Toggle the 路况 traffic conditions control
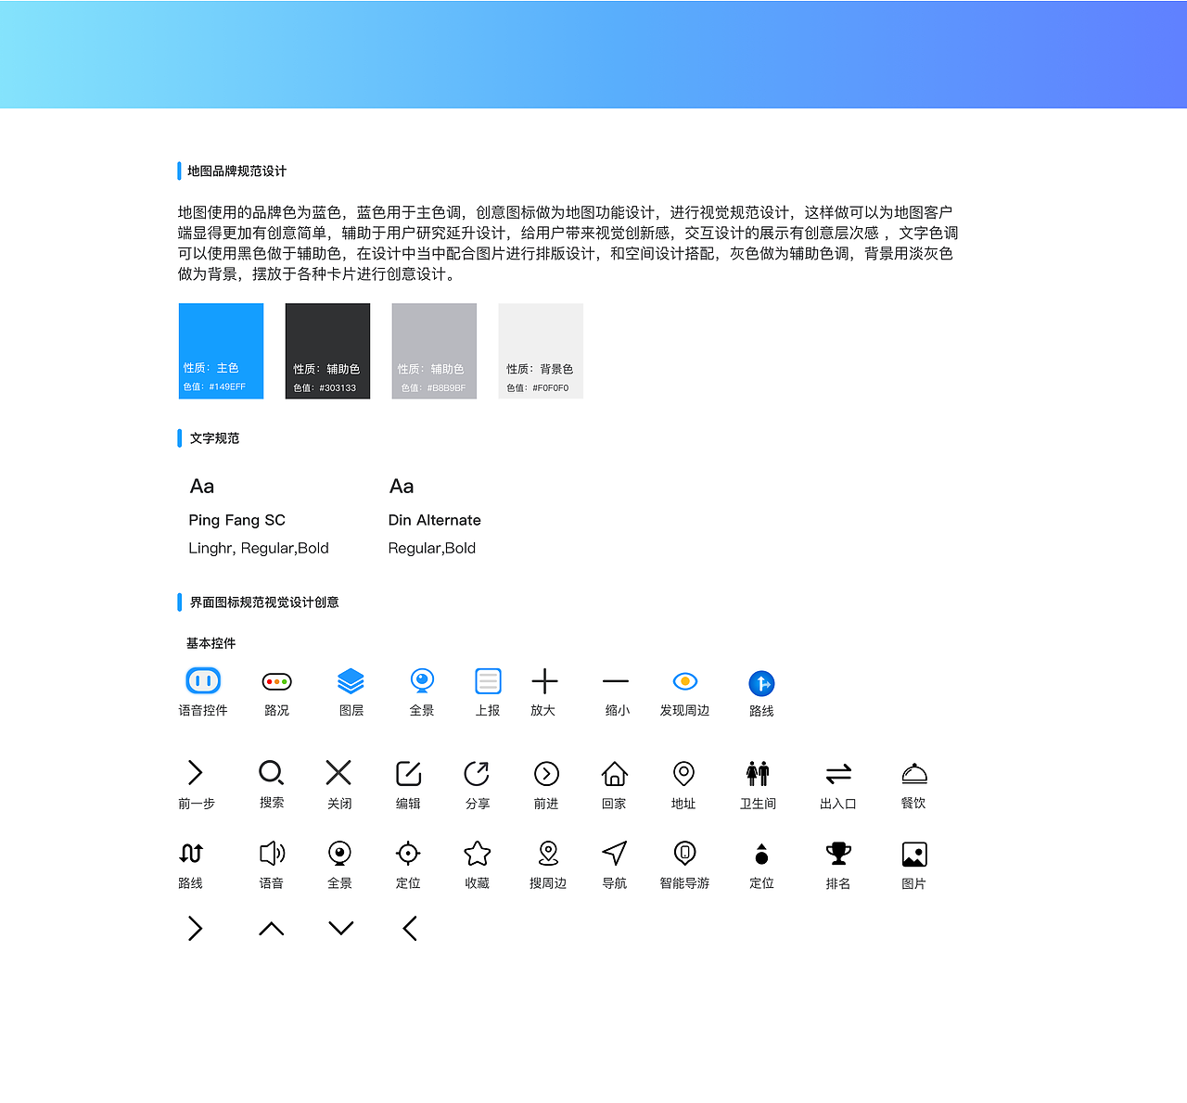 click(275, 680)
